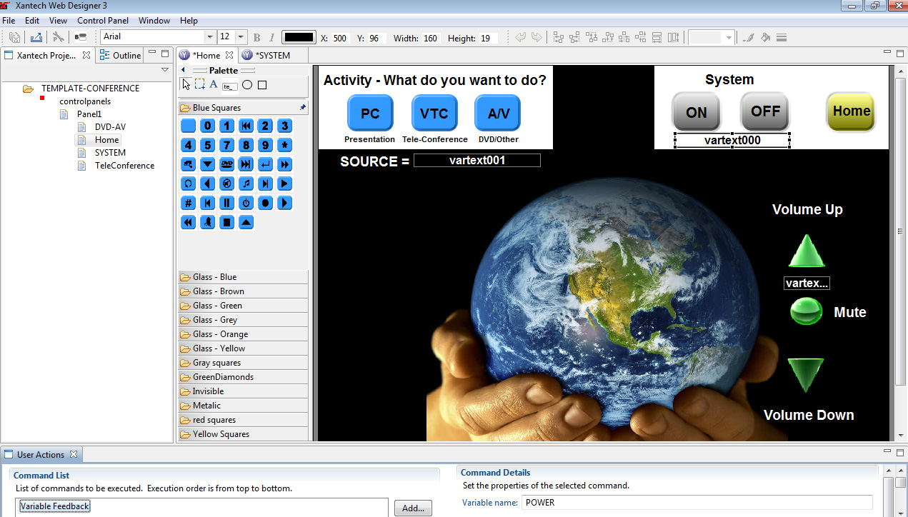The height and width of the screenshot is (517, 908).
Task: Toggle italic text formatting
Action: tap(271, 38)
